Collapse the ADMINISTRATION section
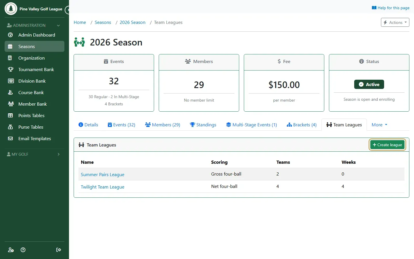Viewport: 414px width, 259px height. [x=34, y=25]
